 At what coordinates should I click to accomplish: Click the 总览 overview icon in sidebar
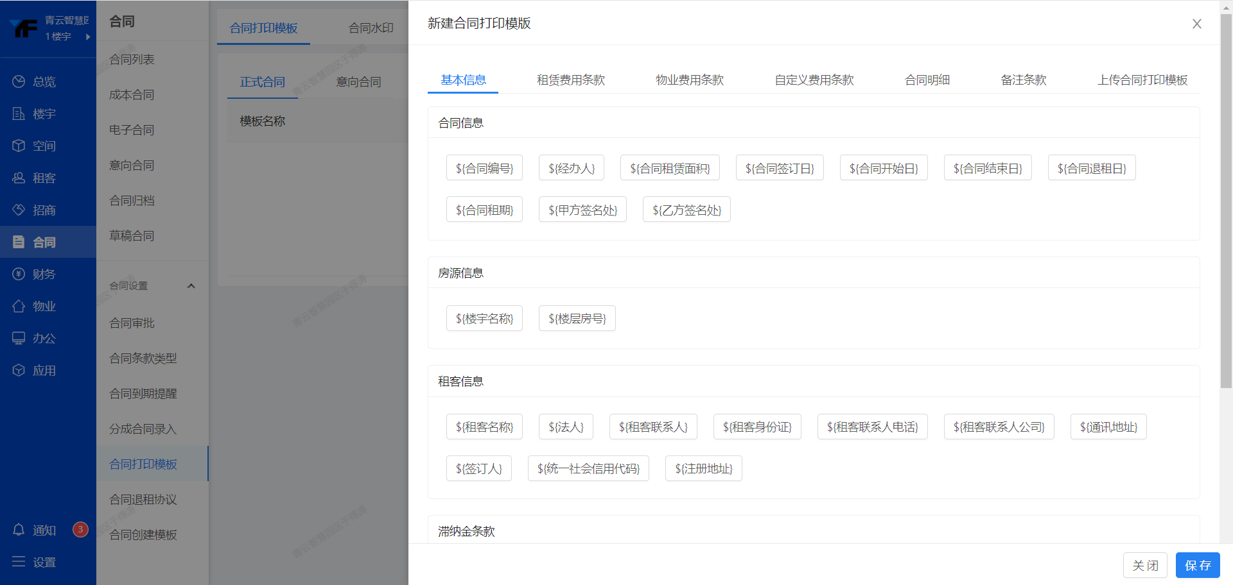click(x=19, y=81)
